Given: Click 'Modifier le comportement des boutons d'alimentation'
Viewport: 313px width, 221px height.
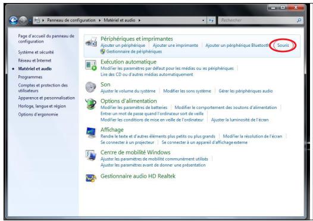Looking at the screenshot, I should pyautogui.click(x=226, y=107).
